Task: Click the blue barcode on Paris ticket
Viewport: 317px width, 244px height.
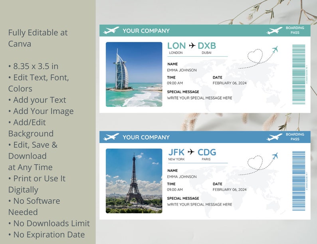Action: 299,181
